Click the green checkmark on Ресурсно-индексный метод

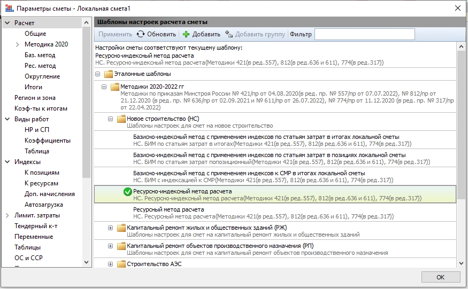point(127,192)
